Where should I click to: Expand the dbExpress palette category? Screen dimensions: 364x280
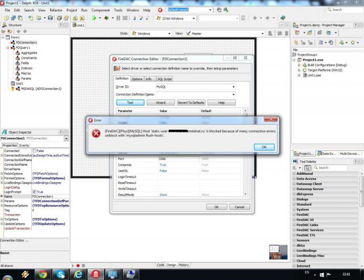(294, 194)
